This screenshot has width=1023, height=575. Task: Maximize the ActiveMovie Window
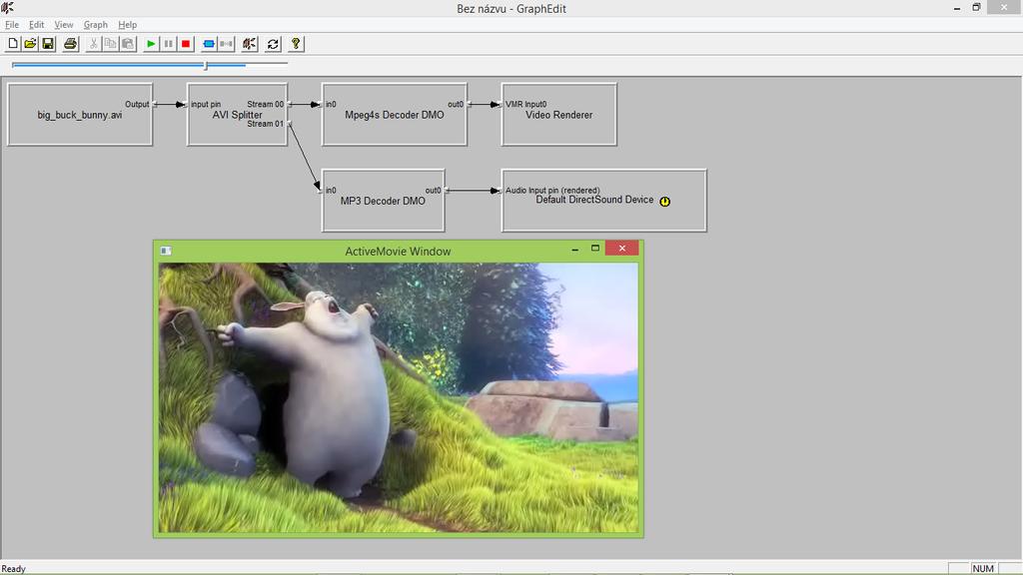[595, 249]
